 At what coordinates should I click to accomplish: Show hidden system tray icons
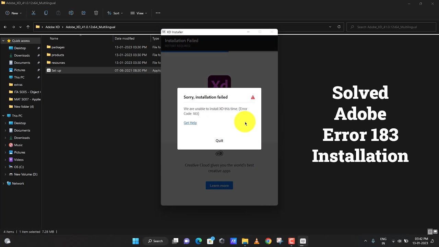click(365, 241)
